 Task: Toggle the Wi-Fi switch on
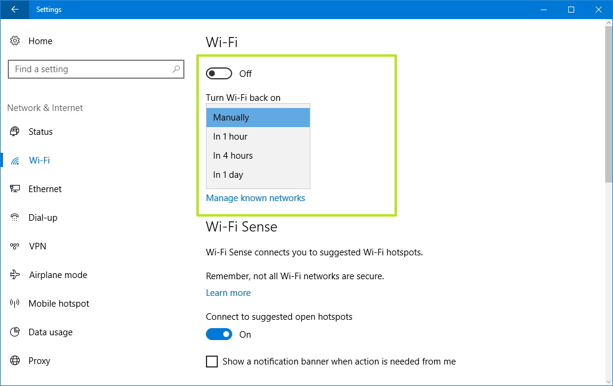219,73
